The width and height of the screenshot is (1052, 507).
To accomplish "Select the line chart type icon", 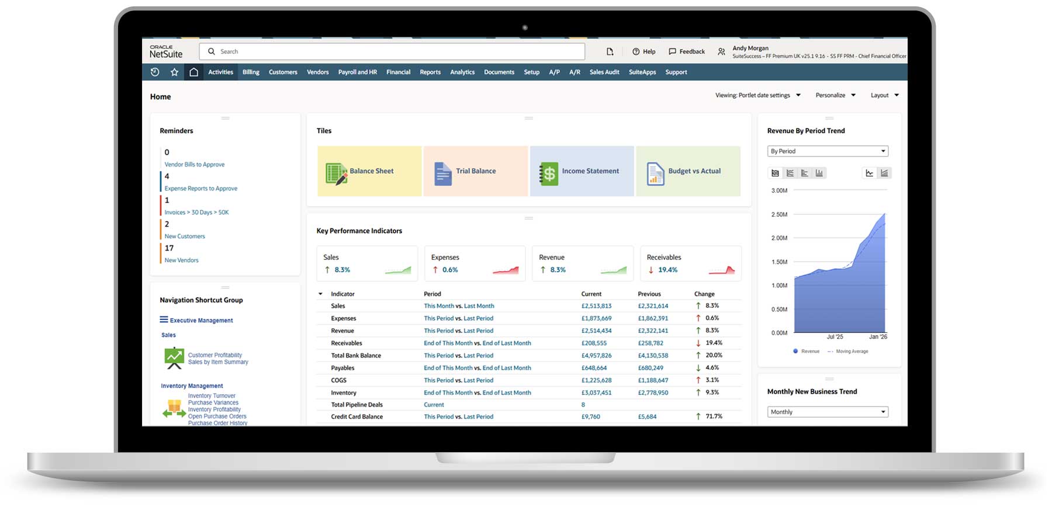I will 790,173.
